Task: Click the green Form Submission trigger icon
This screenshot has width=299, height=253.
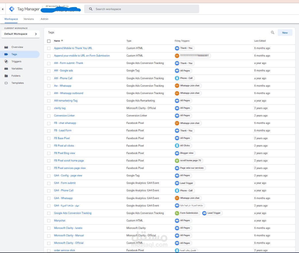Action: 177,213
